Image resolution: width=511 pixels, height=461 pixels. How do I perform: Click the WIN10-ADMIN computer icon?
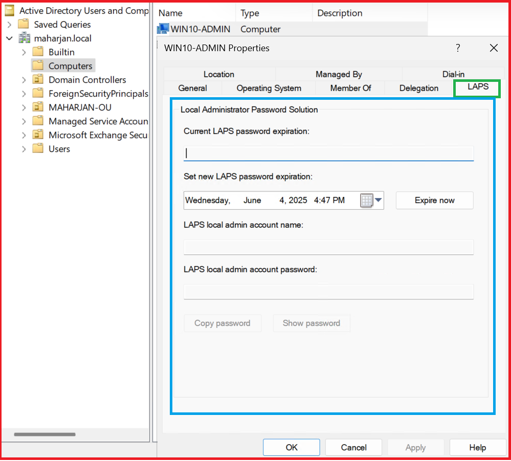163,29
